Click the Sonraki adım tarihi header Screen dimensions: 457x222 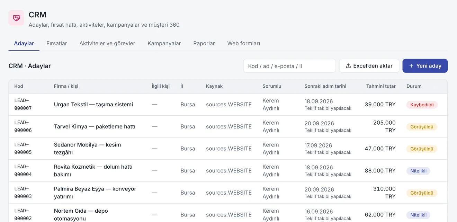point(325,86)
